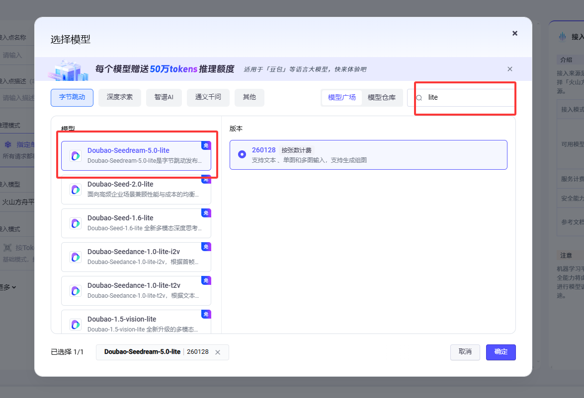Dismiss the 50万tokens promo banner
The image size is (584, 398).
[x=509, y=69]
